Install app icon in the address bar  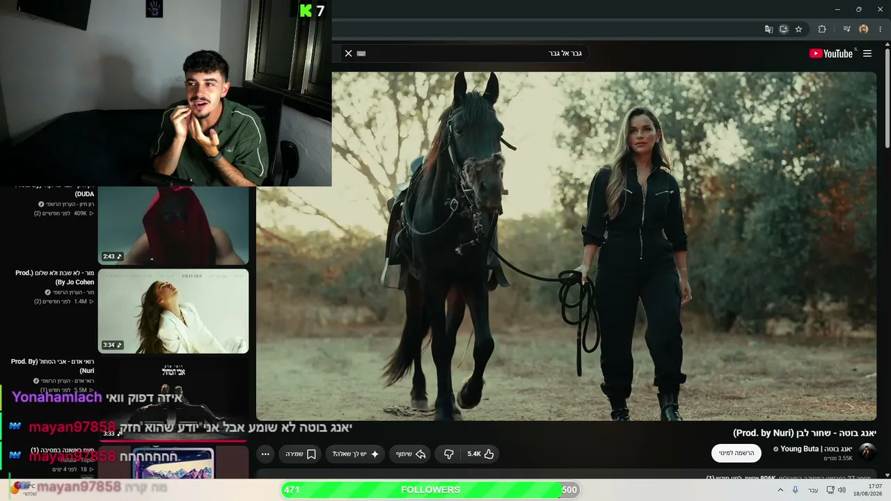point(783,29)
